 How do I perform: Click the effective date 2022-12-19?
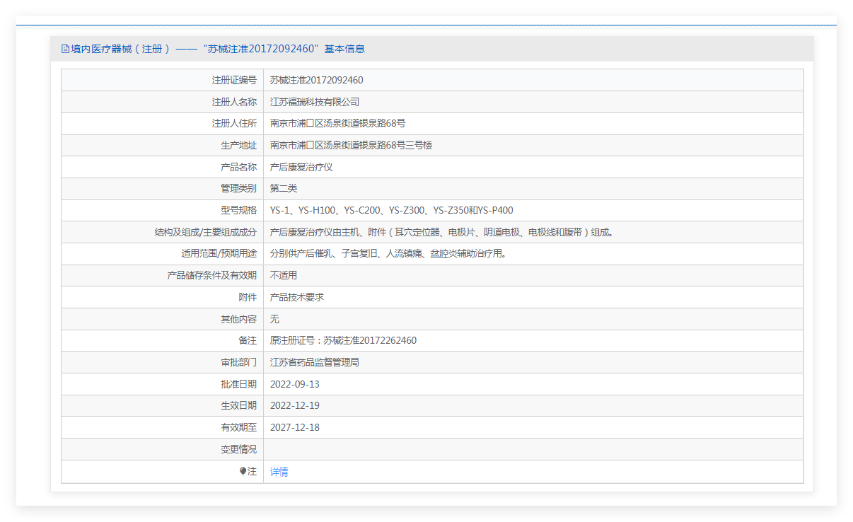pyautogui.click(x=295, y=405)
